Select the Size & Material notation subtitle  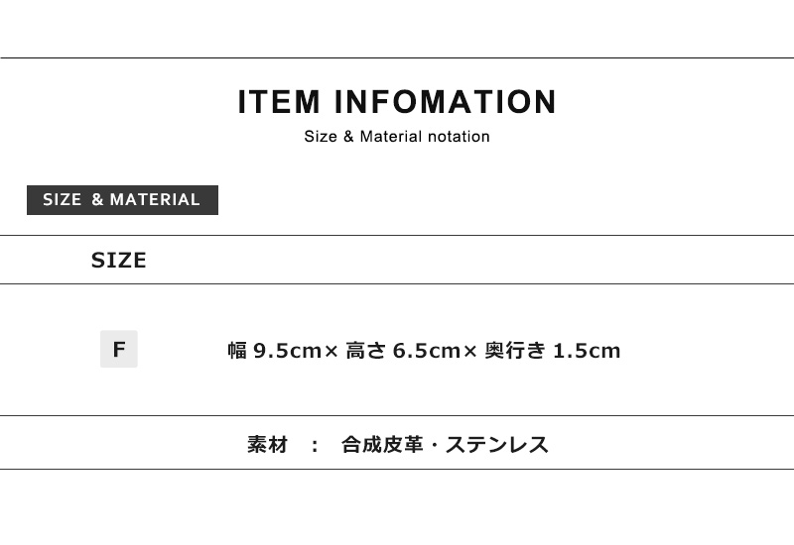[x=397, y=137]
